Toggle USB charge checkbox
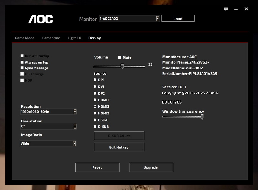The height and width of the screenshot is (190, 258). point(22,74)
